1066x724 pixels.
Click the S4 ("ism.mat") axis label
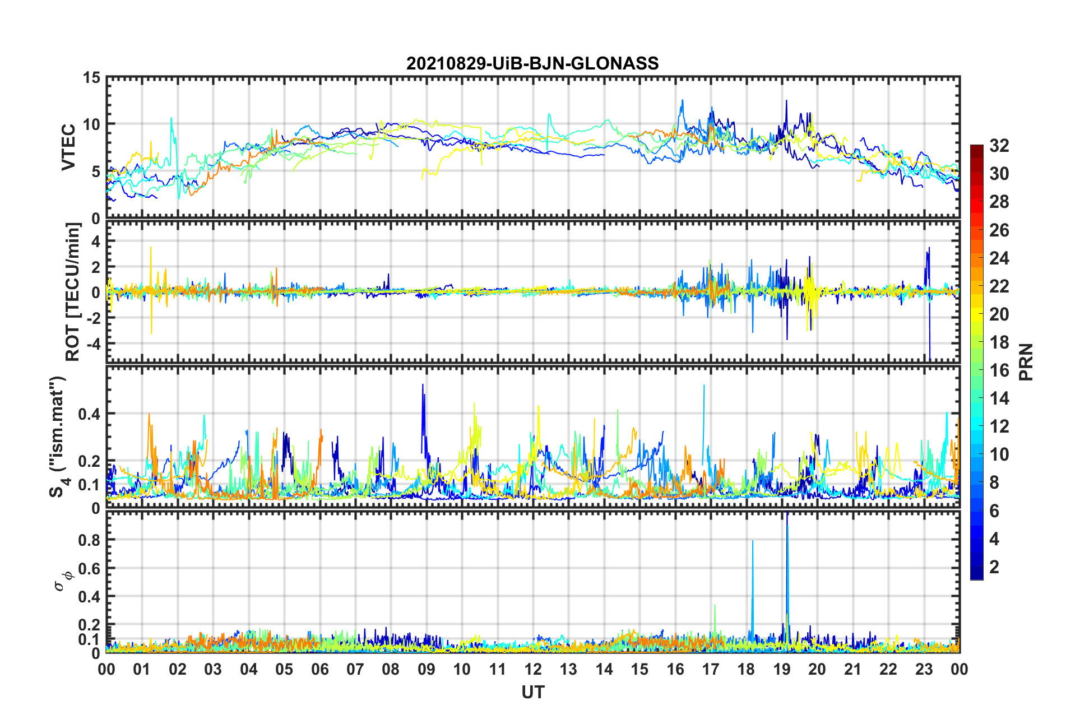click(58, 437)
